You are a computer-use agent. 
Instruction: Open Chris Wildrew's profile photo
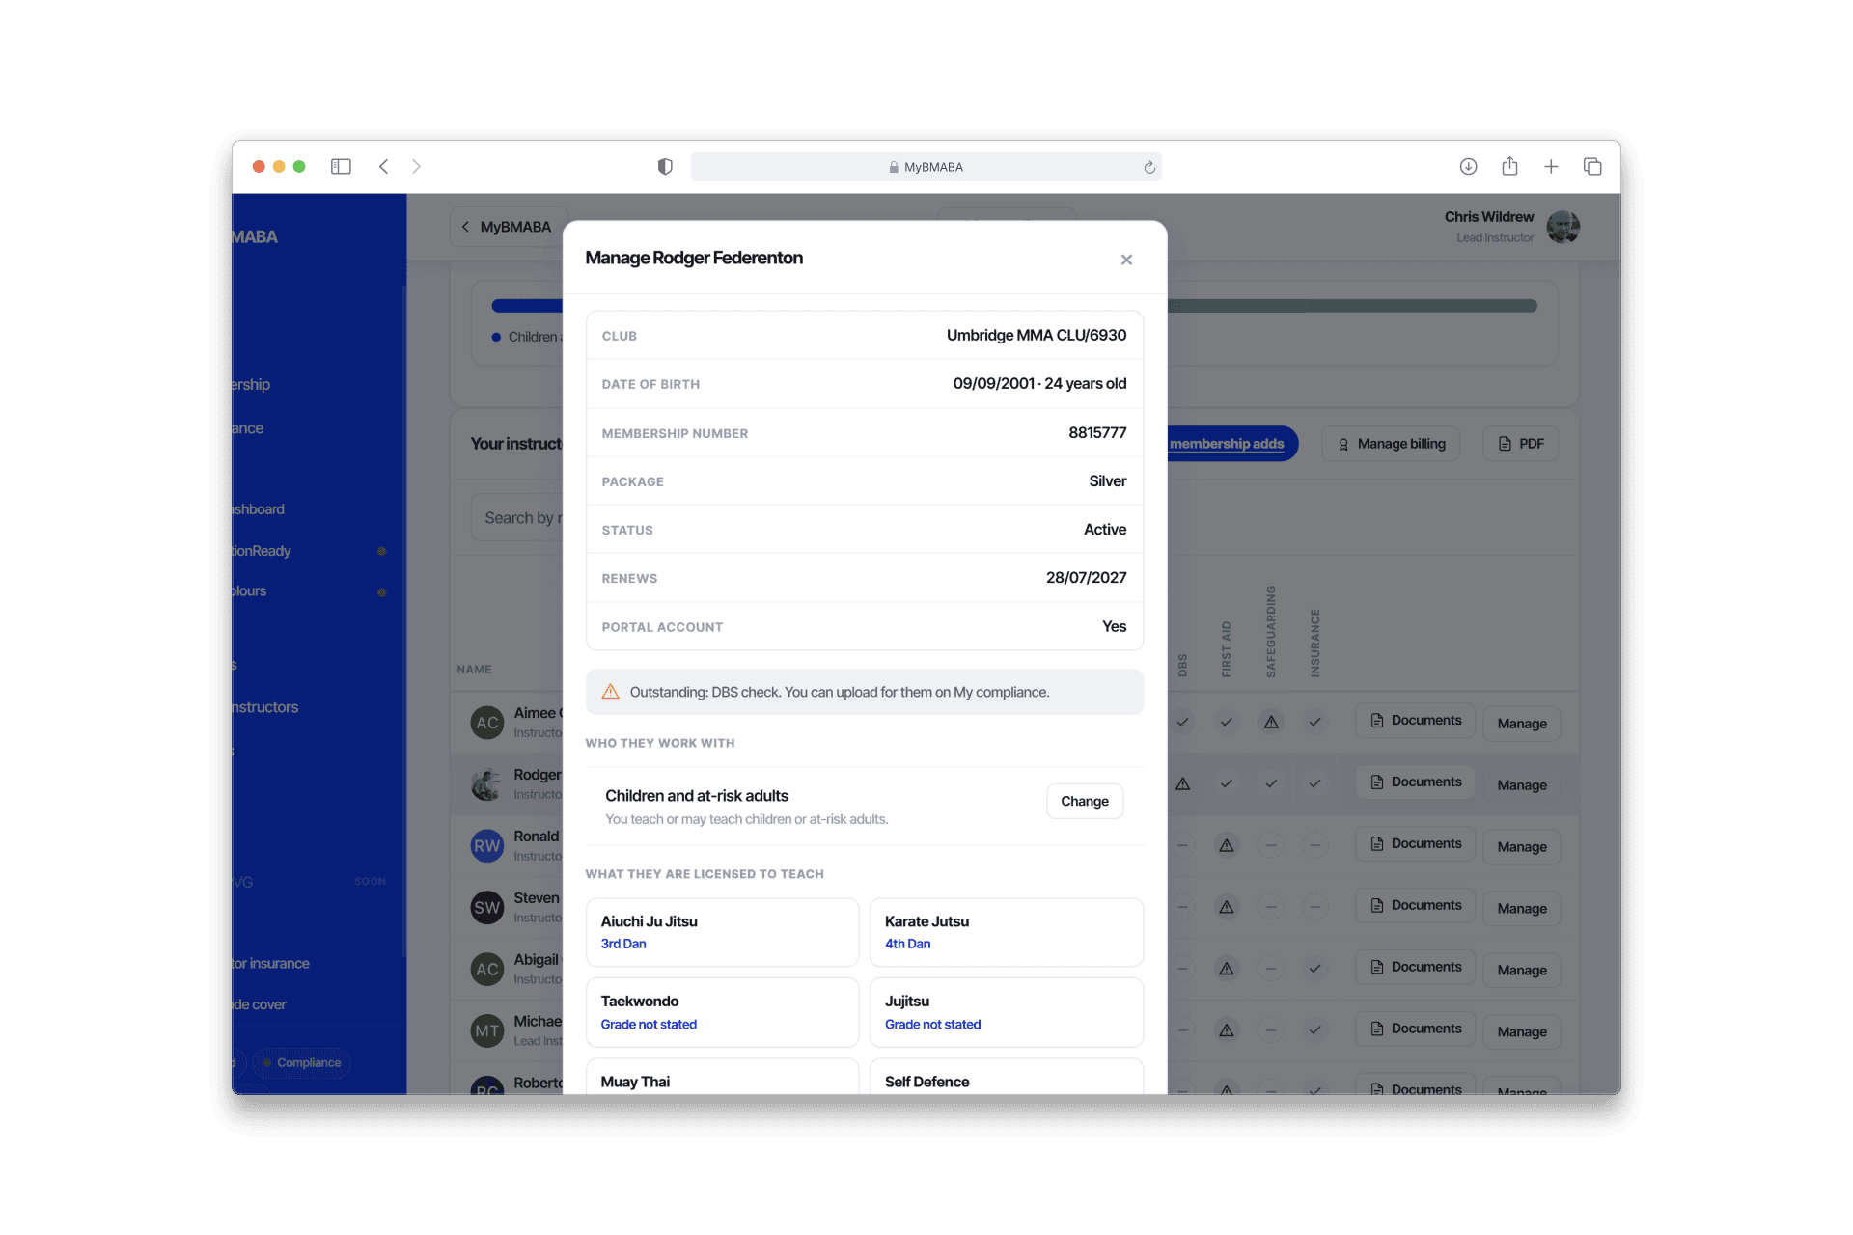pos(1563,227)
